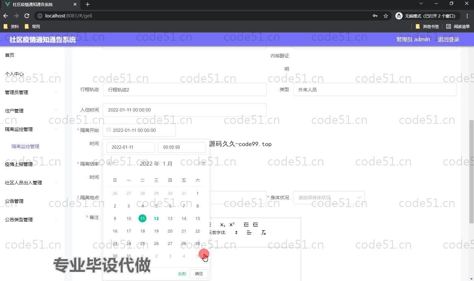
Task: Close the 社区疫情通知通告系统 tab
Action: pos(75,4)
